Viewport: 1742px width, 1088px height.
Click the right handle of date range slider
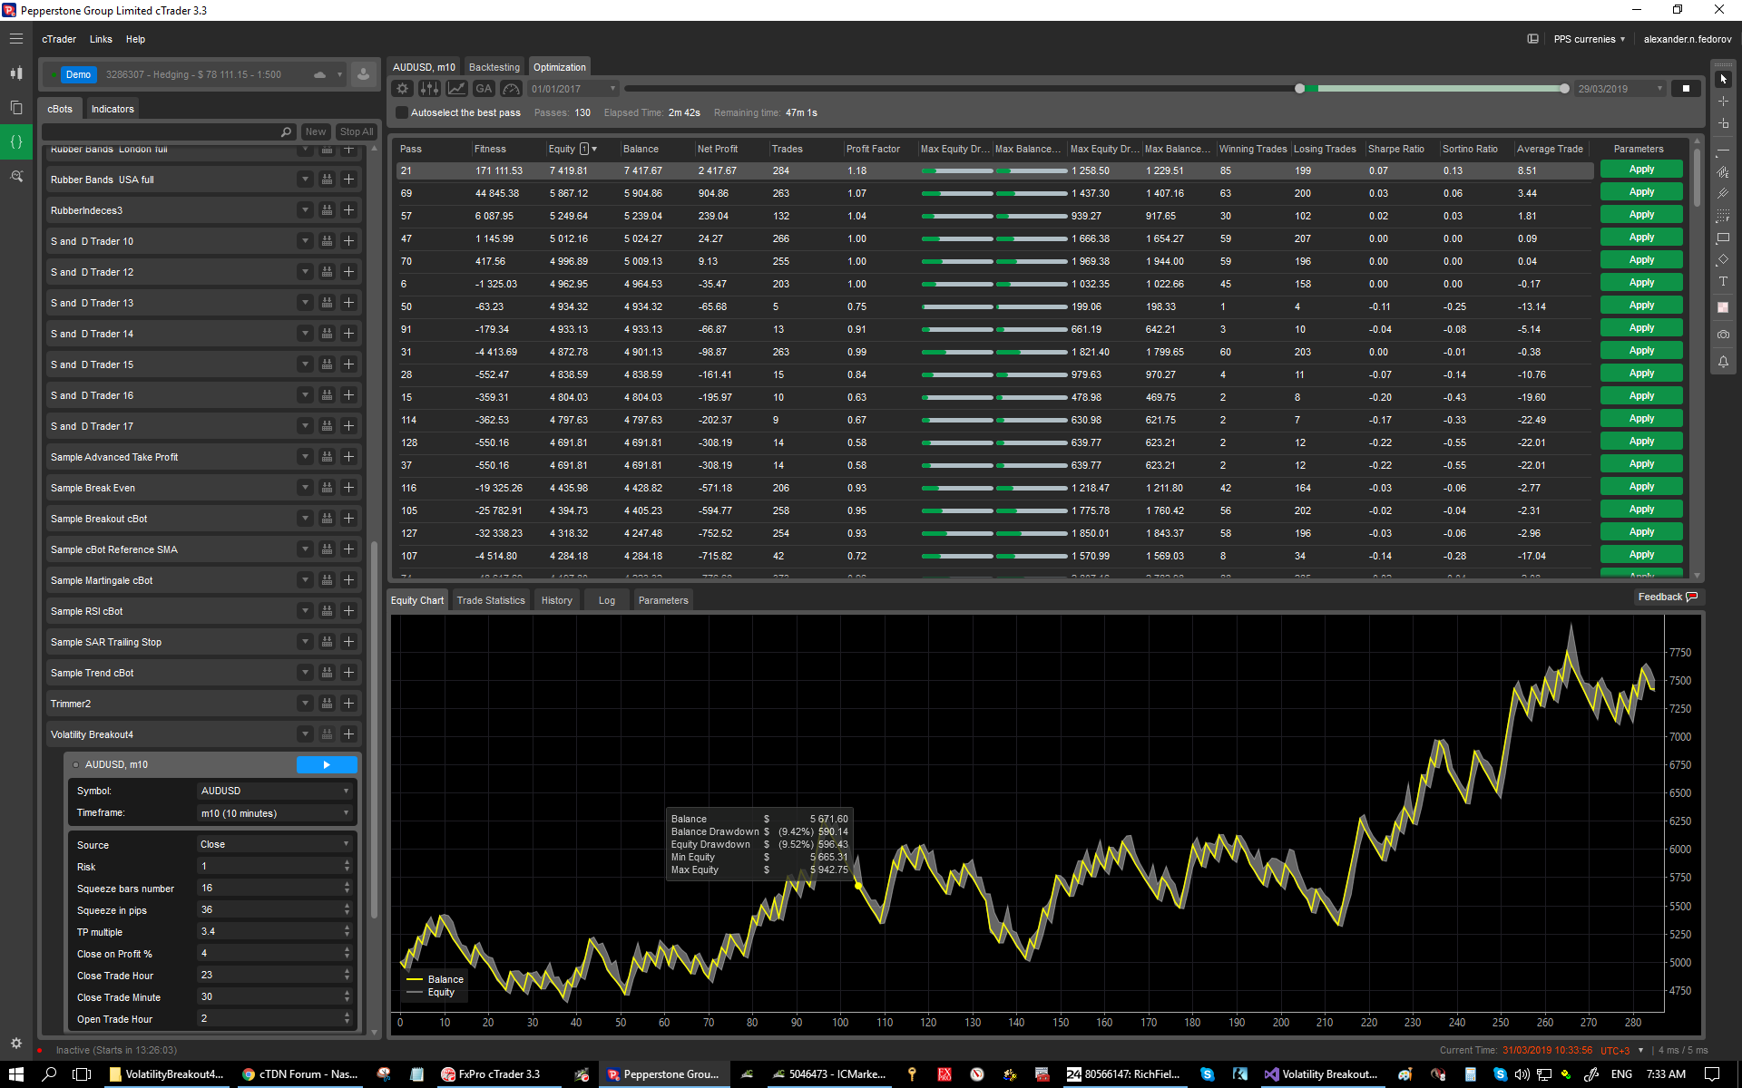pos(1564,89)
